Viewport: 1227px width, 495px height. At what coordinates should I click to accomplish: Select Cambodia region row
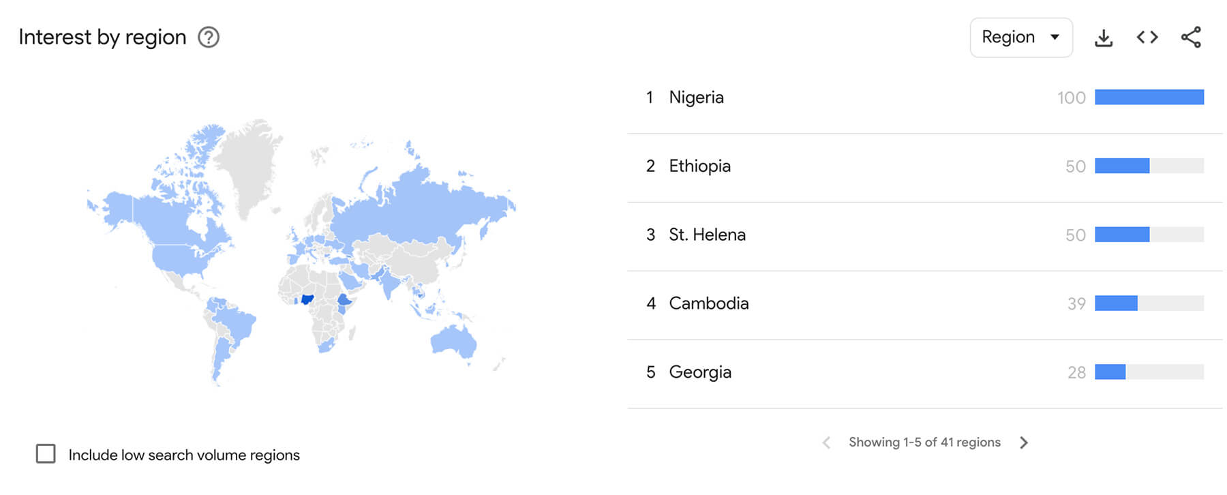tap(708, 303)
